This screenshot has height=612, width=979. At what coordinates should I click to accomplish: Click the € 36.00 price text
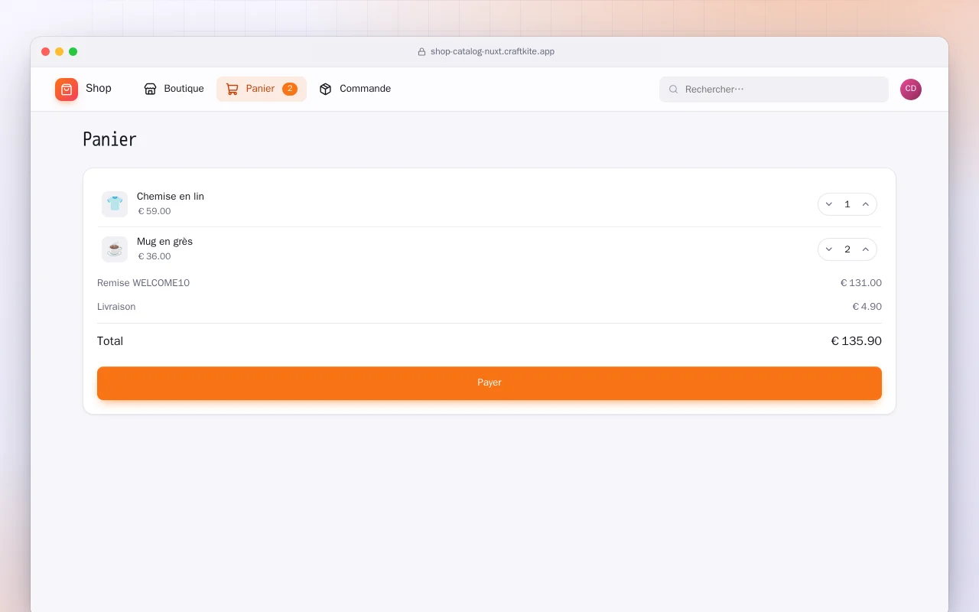point(154,256)
